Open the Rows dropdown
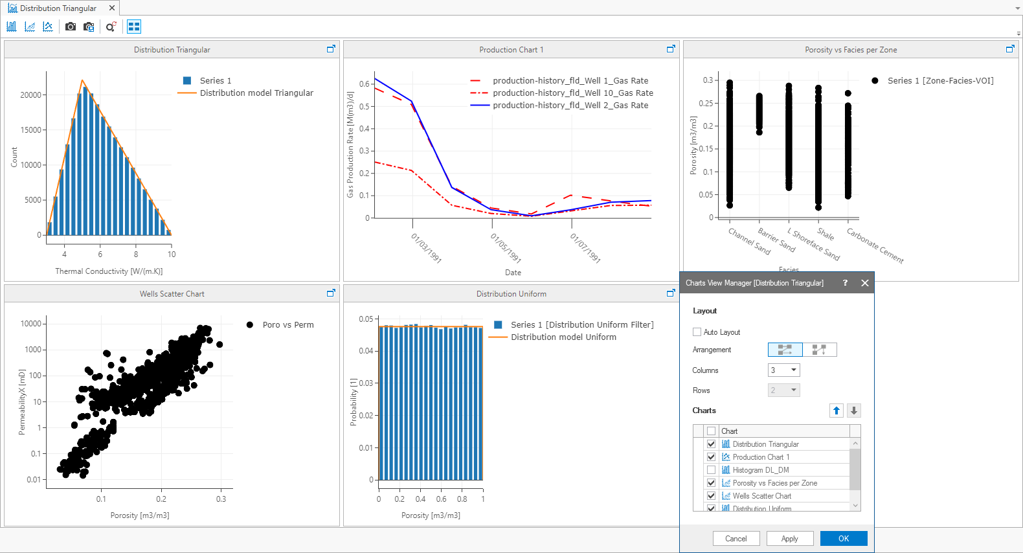The height and width of the screenshot is (553, 1023). pyautogui.click(x=784, y=390)
